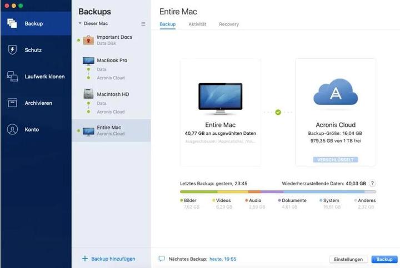The width and height of the screenshot is (400, 268).
Task: Collapse the Dieser Mac group triangle
Action: click(80, 23)
